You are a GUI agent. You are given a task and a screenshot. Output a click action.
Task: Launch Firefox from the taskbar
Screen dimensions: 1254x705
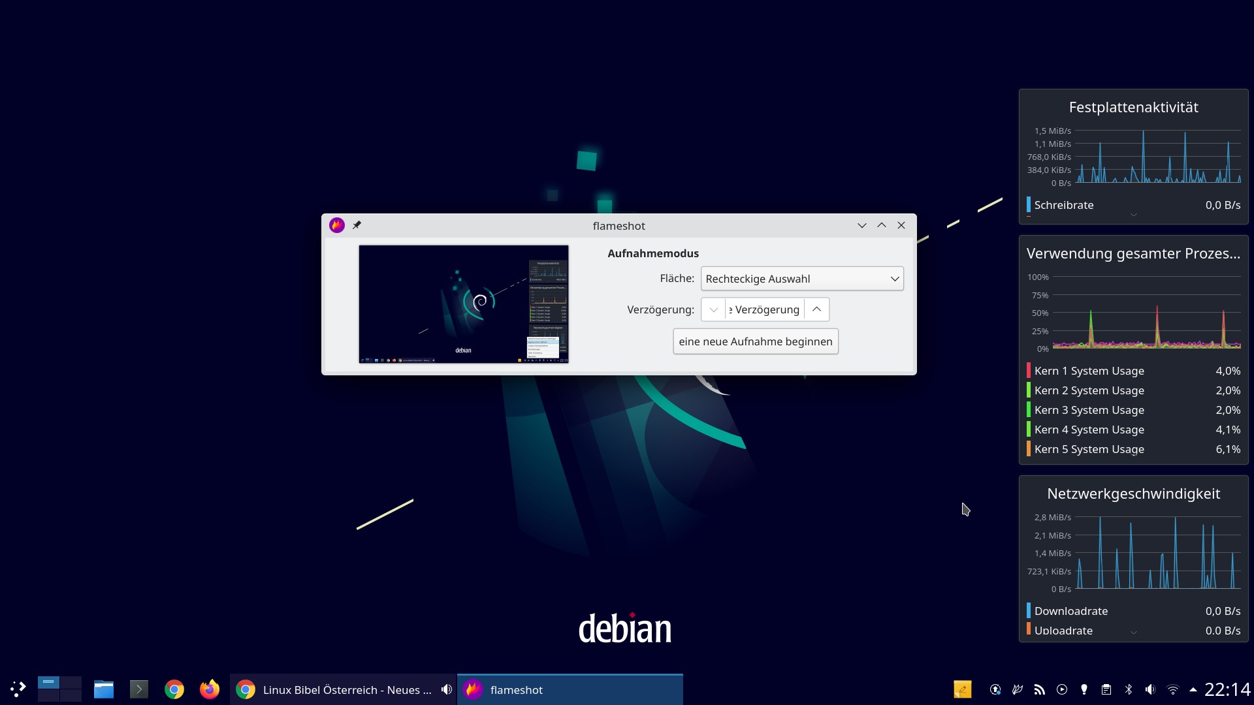click(209, 689)
